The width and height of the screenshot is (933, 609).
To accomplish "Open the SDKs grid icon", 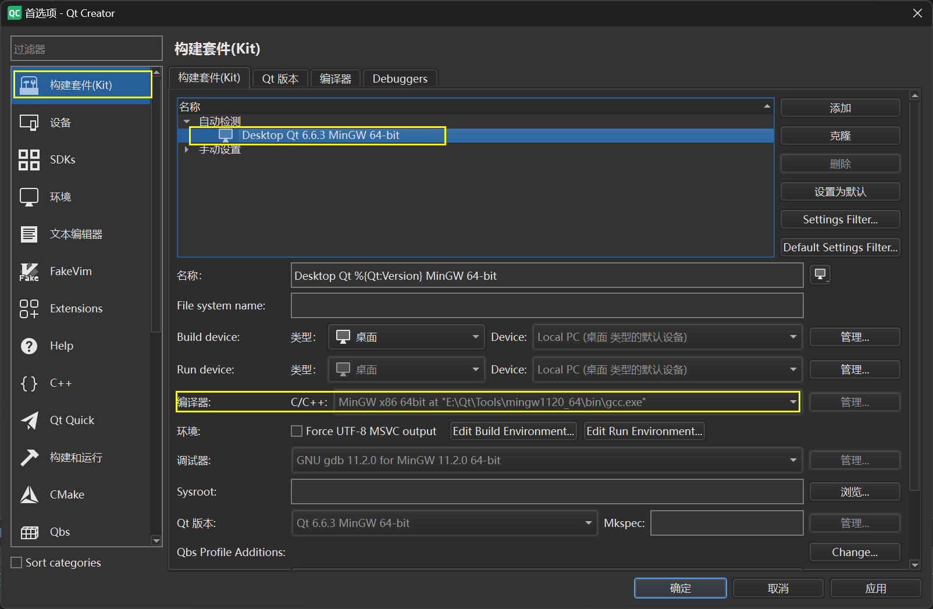I will 29,159.
